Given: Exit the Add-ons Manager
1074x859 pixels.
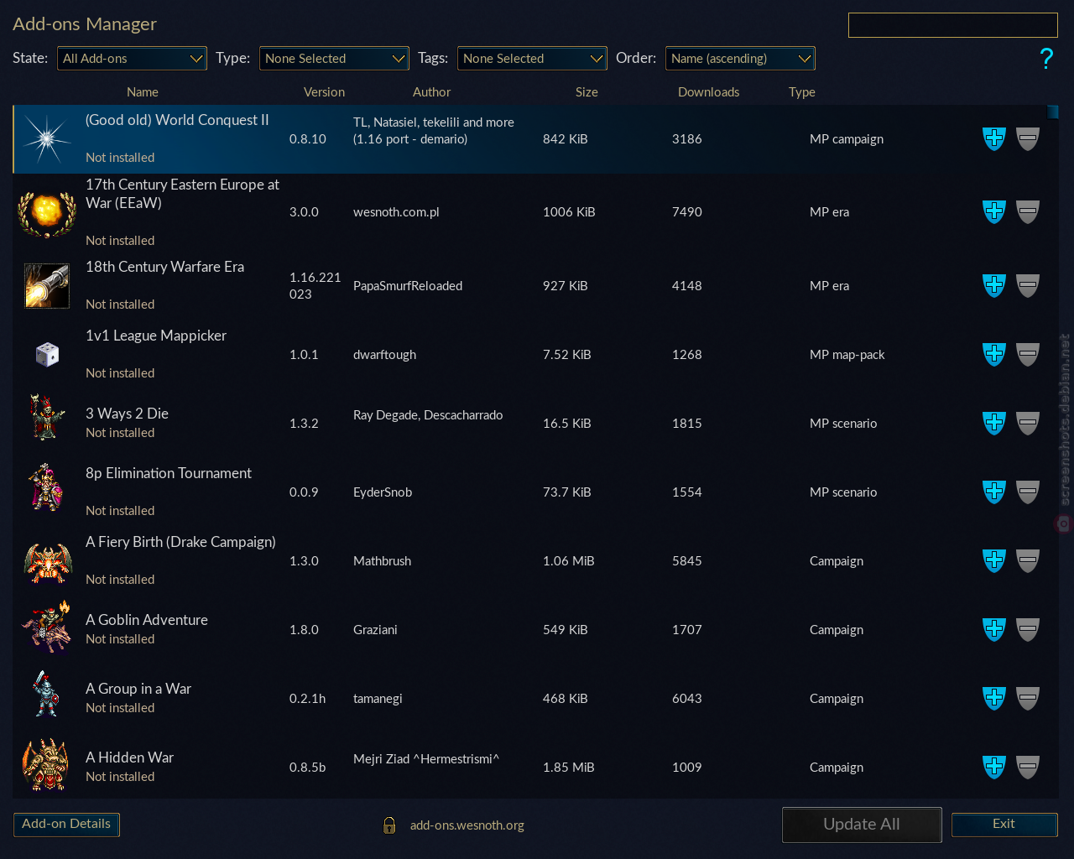Looking at the screenshot, I should (1004, 825).
